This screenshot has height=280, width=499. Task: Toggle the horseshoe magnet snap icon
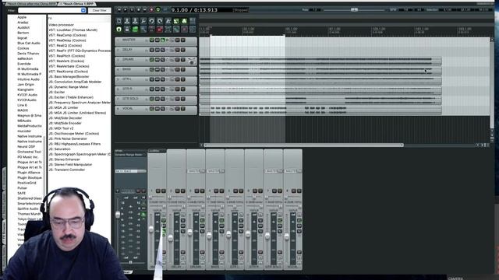119,30
